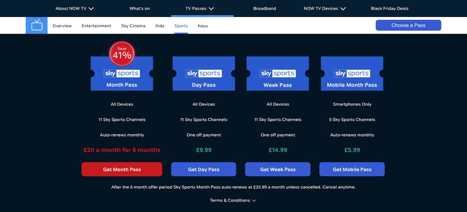The image size is (467, 212).
Task: Click the red Get Month Pass button
Action: tap(122, 169)
